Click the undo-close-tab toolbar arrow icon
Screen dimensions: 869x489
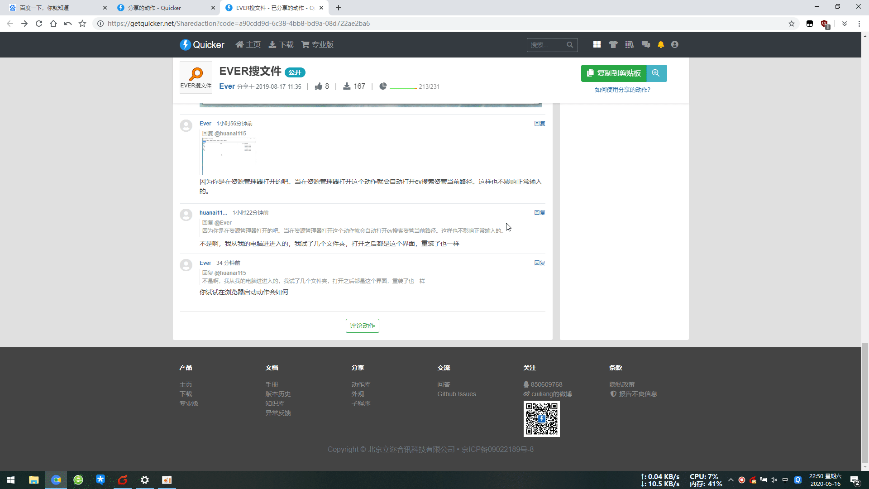[x=68, y=24]
